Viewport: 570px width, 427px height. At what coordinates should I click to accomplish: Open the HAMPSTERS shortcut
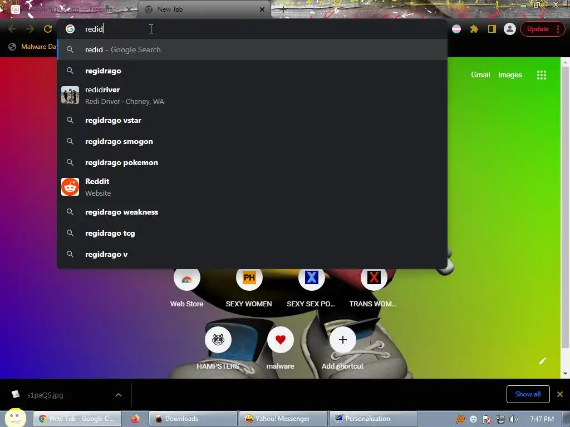[x=218, y=349]
